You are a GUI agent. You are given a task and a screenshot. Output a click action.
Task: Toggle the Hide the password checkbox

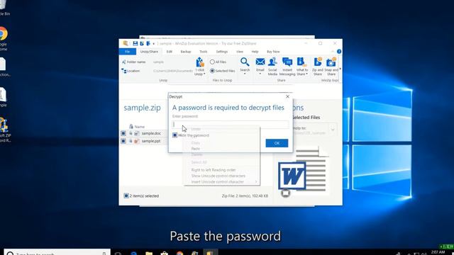175,135
